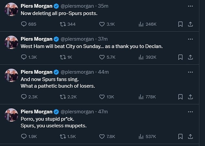Open more options for the 44m tweet

[x=191, y=72]
